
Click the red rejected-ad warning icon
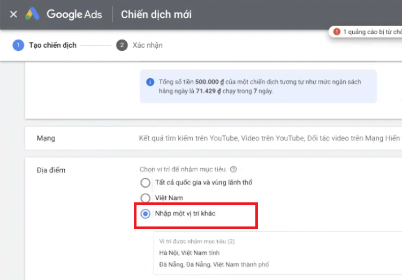pos(337,32)
